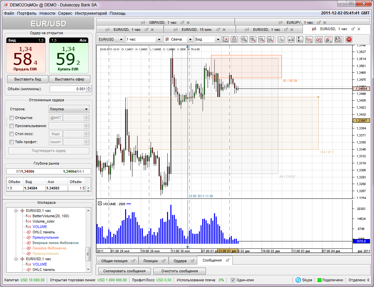This screenshot has height=287, width=374.
Task: Collapse the EUR/USD,1 час node containing BetterVolume
Action: [x=16, y=211]
